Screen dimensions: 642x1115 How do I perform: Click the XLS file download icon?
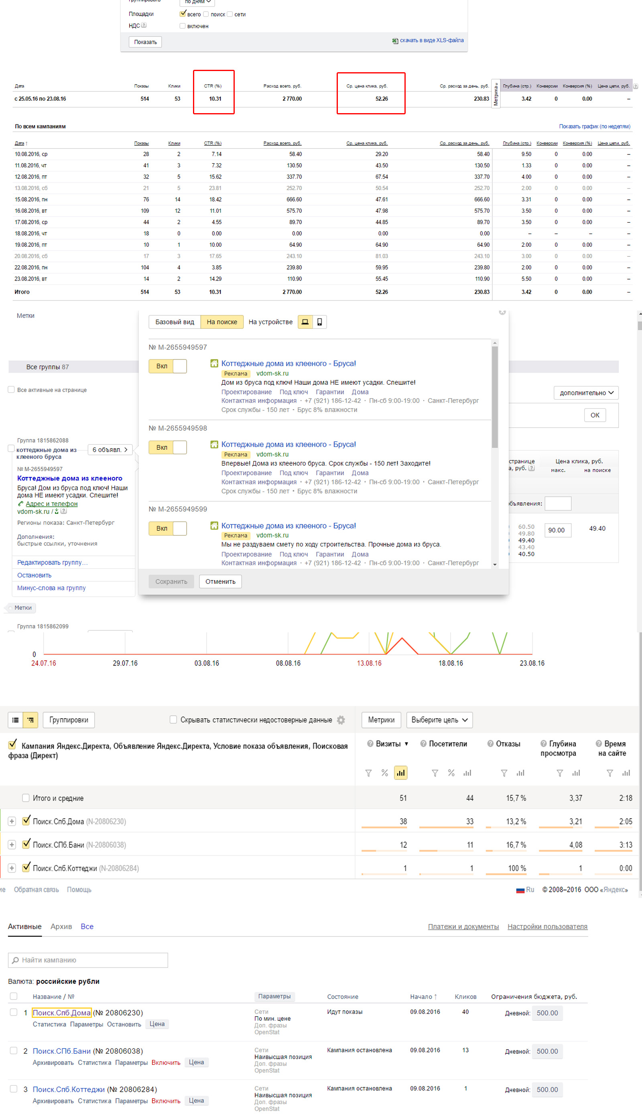pyautogui.click(x=395, y=41)
